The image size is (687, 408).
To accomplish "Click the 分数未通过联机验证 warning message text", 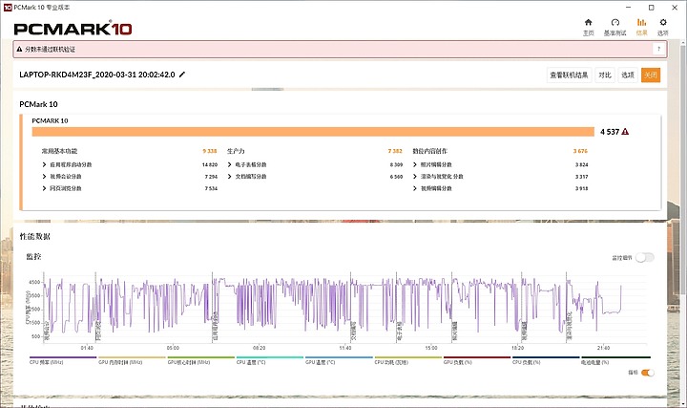I will (50, 49).
